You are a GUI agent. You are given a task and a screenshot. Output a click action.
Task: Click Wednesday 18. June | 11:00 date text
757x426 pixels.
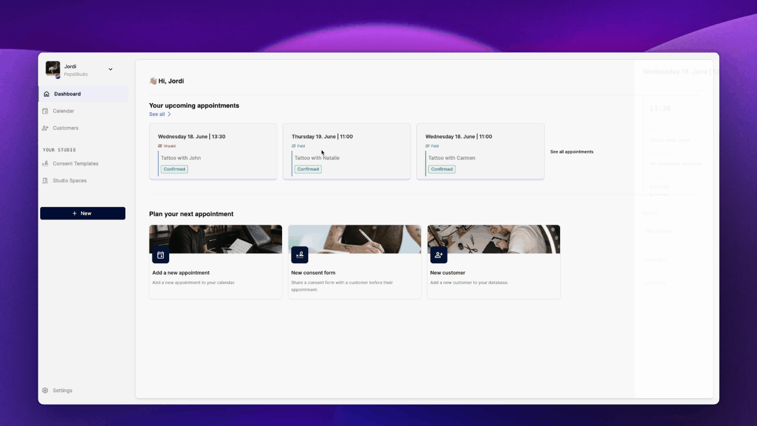459,137
